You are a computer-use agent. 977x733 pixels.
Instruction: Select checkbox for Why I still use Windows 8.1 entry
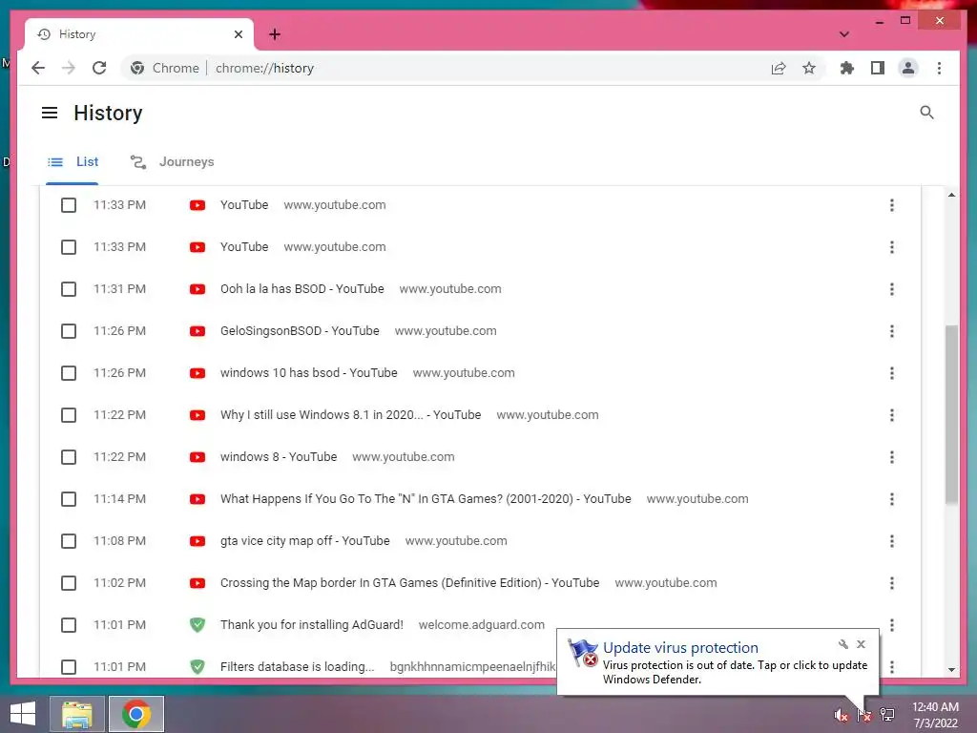69,415
